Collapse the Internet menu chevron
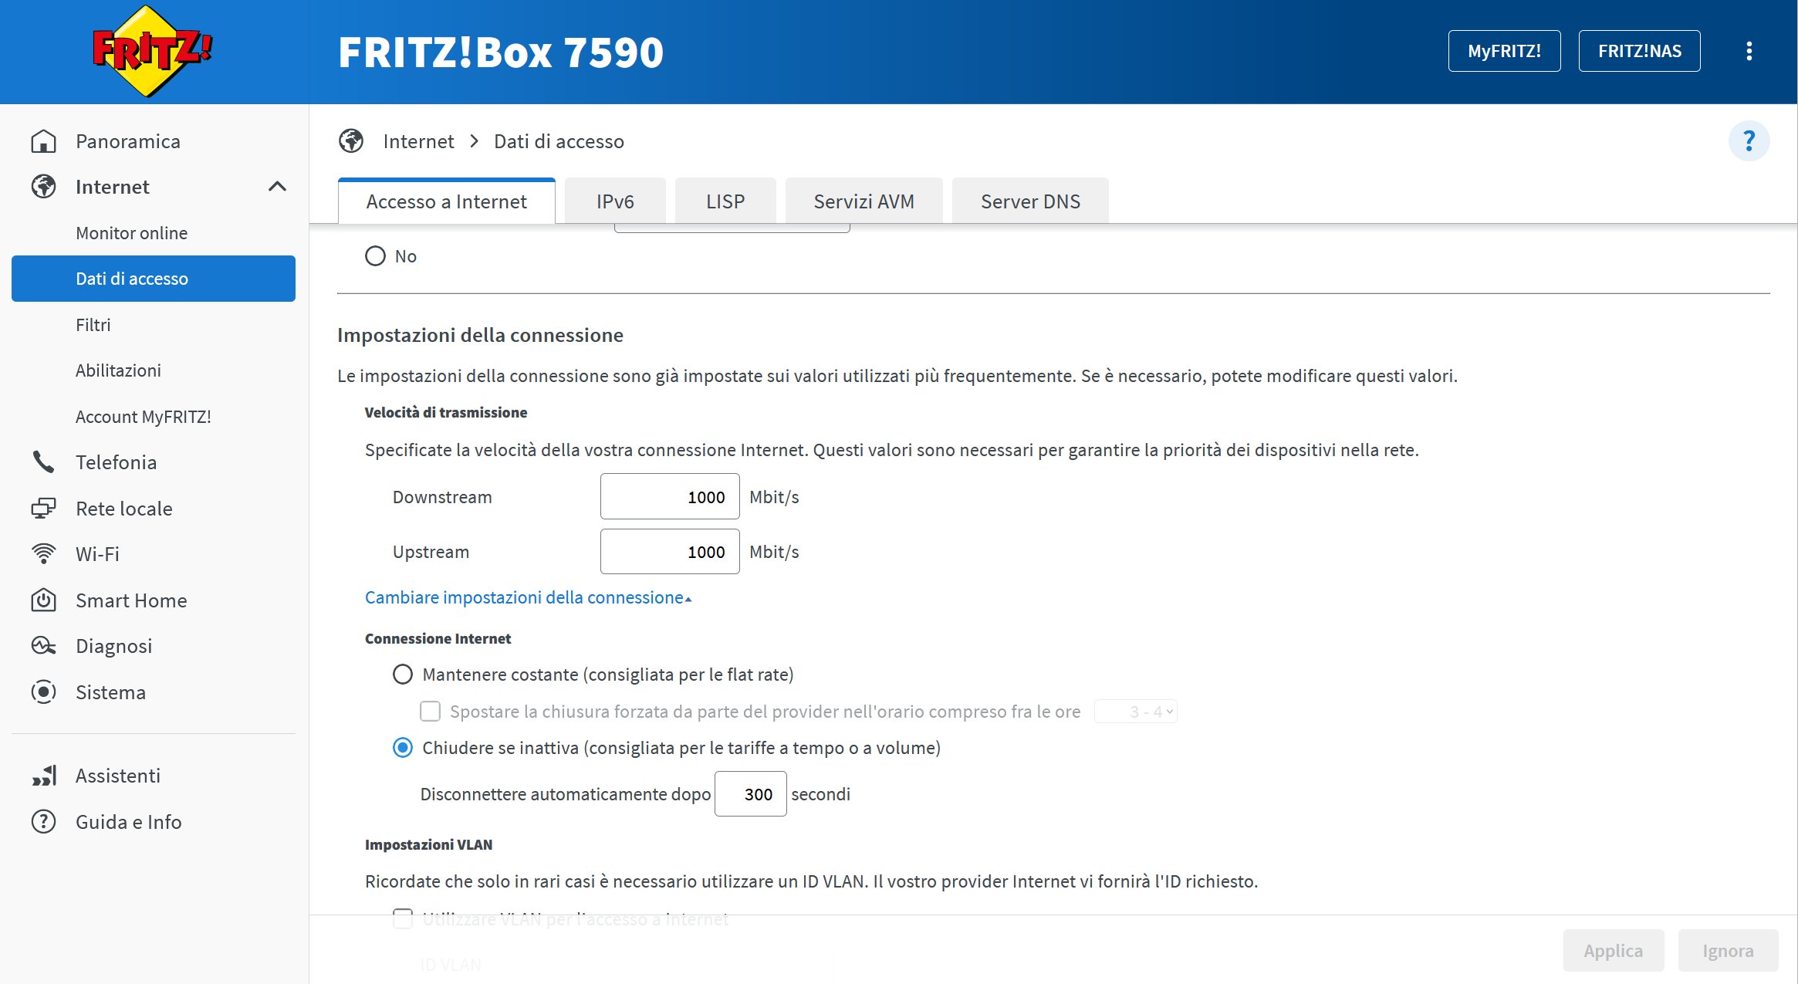The height and width of the screenshot is (984, 1798). (277, 187)
